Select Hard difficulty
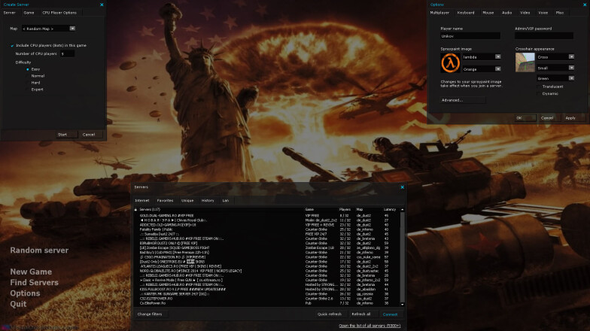590x331 pixels. [28, 83]
